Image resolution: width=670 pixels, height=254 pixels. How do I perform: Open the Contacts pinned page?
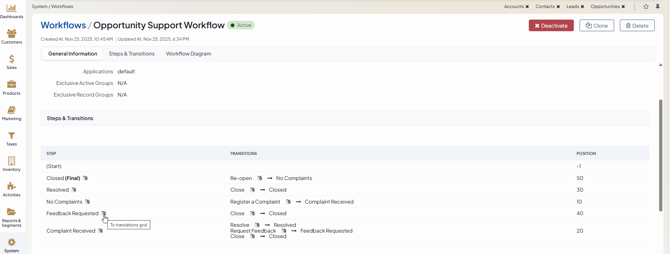[x=545, y=7]
